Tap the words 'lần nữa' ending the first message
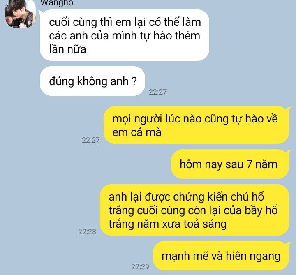This screenshot has height=275, width=296. click(67, 49)
